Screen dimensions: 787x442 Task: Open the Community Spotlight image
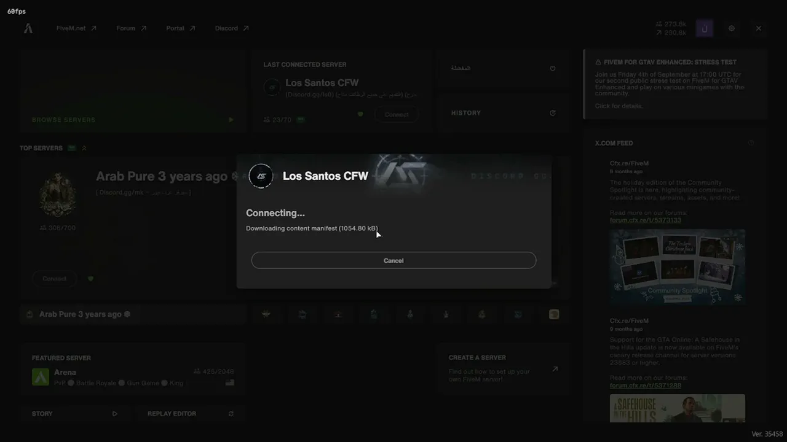678,267
